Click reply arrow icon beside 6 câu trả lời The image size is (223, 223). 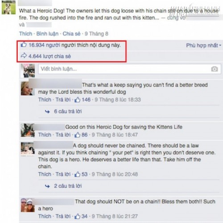coord(47,111)
